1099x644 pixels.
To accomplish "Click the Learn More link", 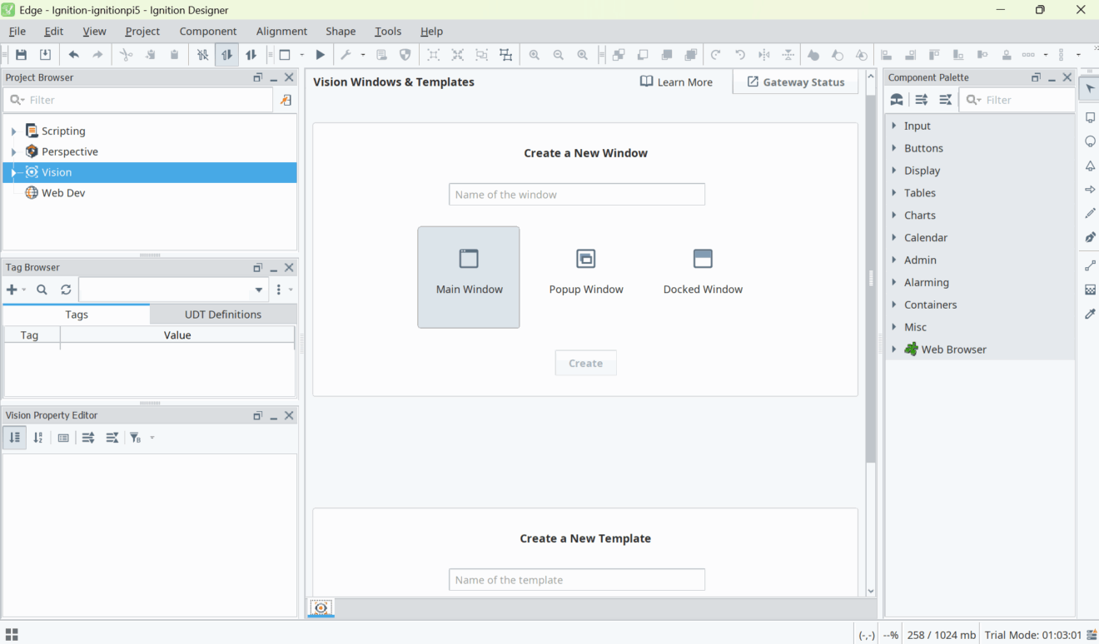I will click(x=676, y=82).
